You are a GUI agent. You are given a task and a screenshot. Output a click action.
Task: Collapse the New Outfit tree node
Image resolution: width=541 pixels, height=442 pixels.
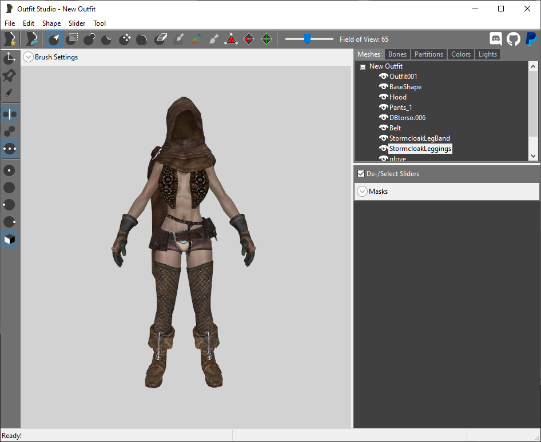coord(363,67)
